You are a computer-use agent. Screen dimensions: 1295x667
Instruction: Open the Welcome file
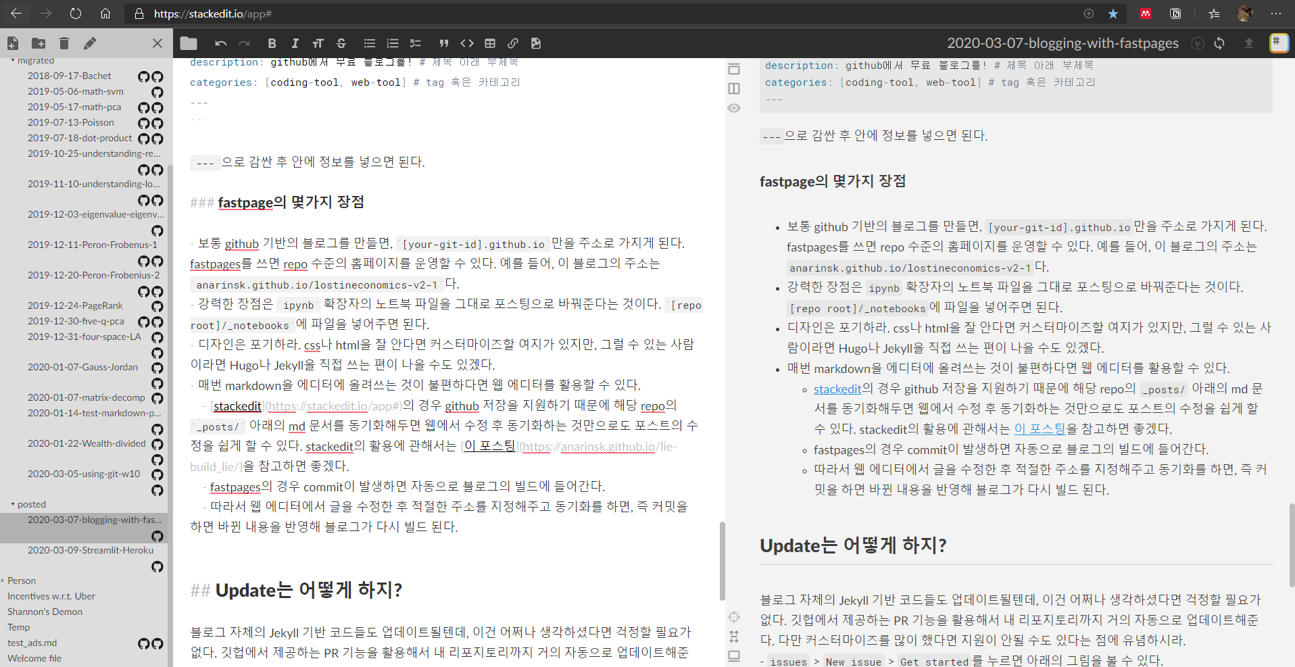(34, 658)
